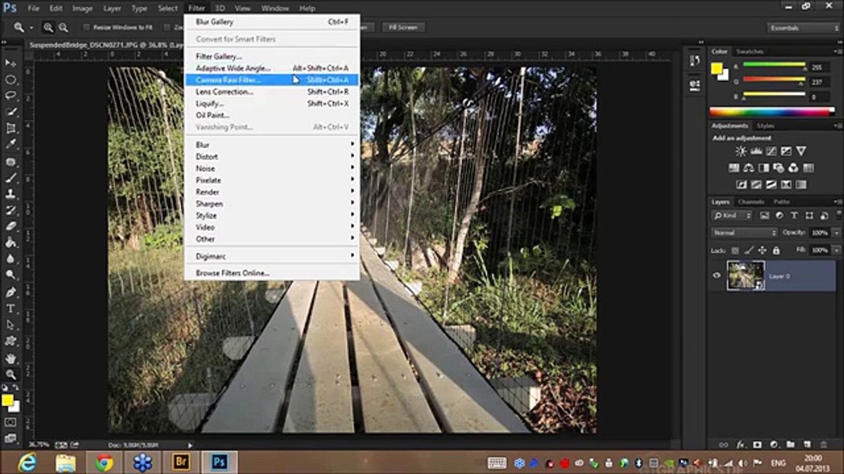
Task: Click the foreground color swatch in toolbox
Action: point(7,400)
